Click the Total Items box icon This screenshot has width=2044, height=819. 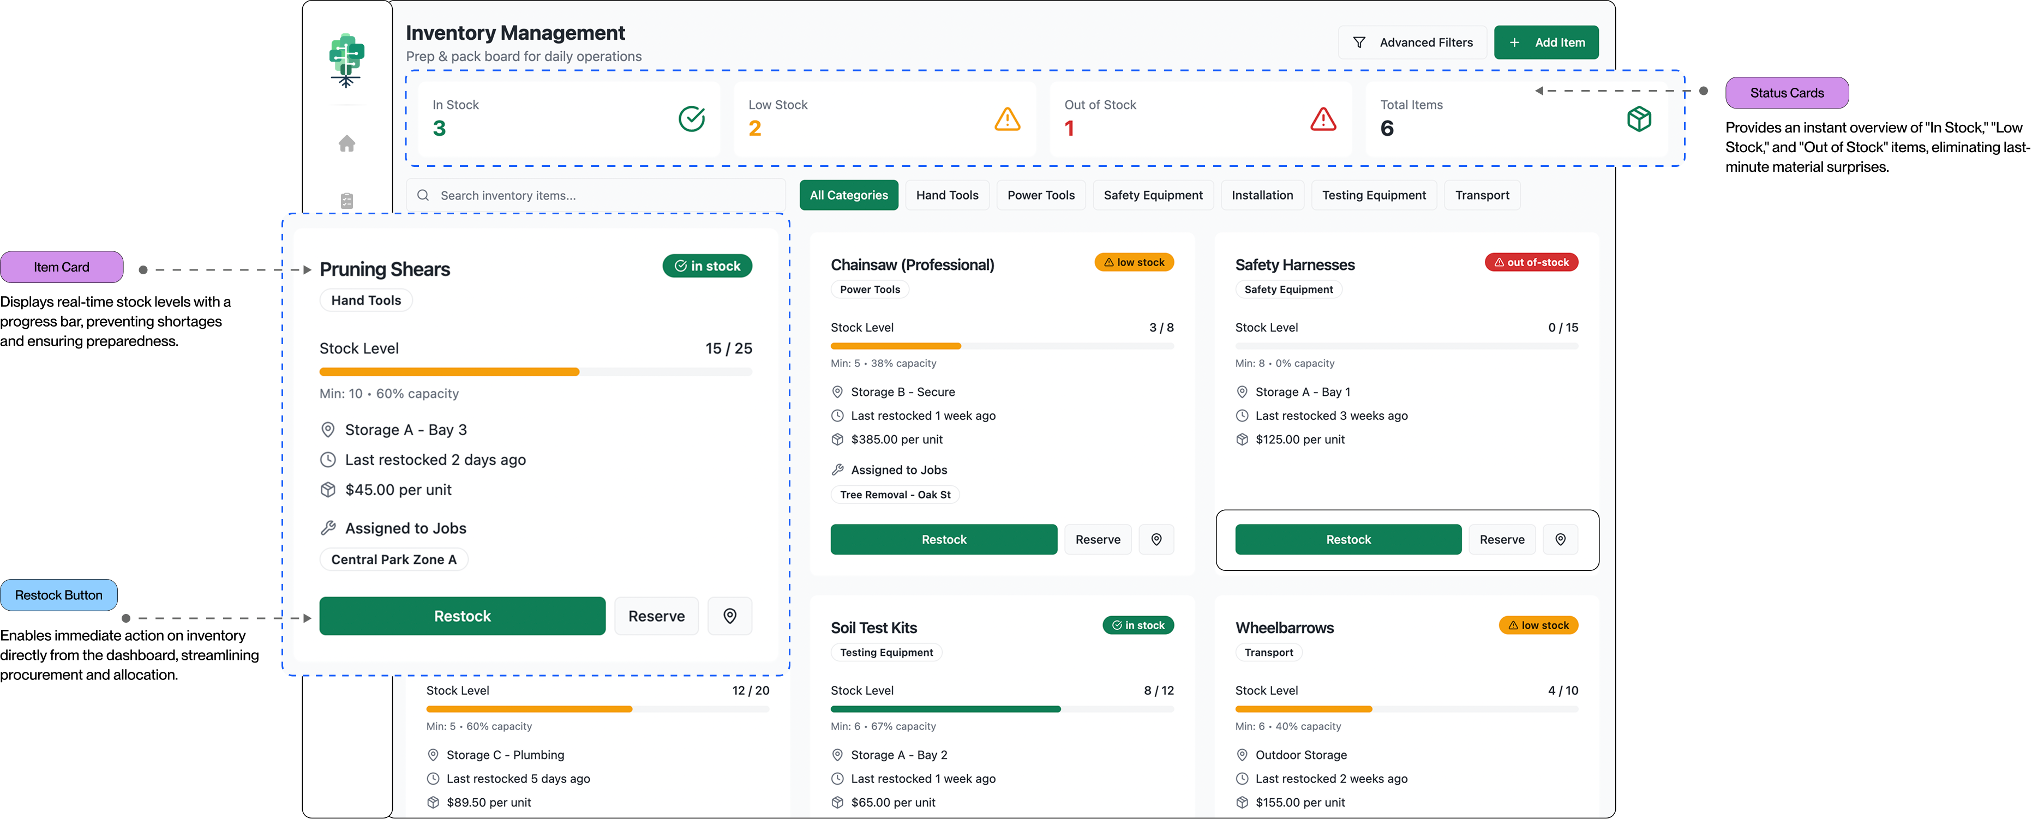[x=1639, y=119]
